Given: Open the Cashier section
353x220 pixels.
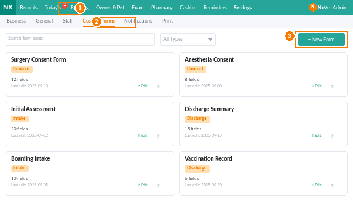Looking at the screenshot, I should [x=188, y=8].
